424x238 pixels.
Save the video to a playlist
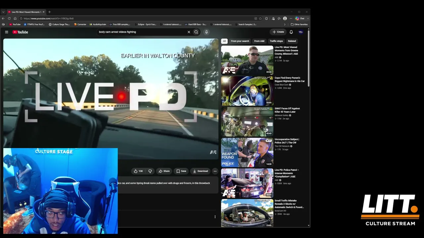[x=181, y=171]
